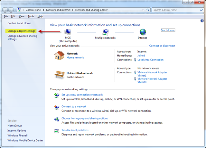The image size is (206, 148).
Task: Click the MOE computer icon
Action: [x=68, y=32]
